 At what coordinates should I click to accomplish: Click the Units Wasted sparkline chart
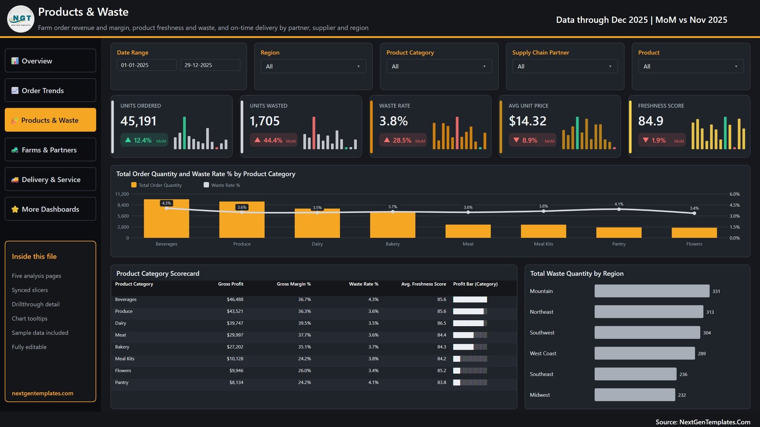(x=330, y=133)
